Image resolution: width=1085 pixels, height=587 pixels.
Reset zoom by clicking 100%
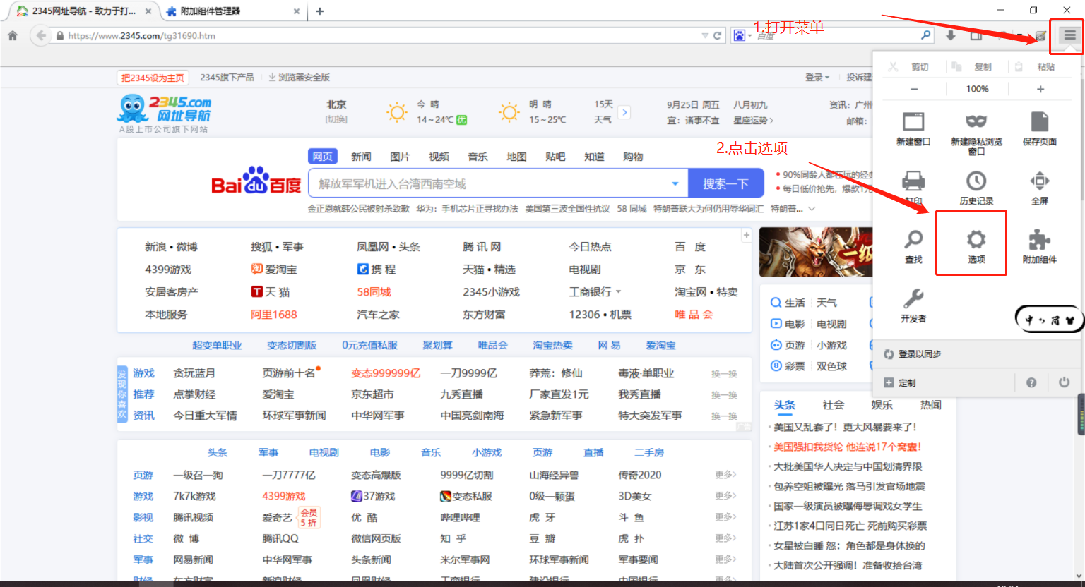[x=977, y=89]
